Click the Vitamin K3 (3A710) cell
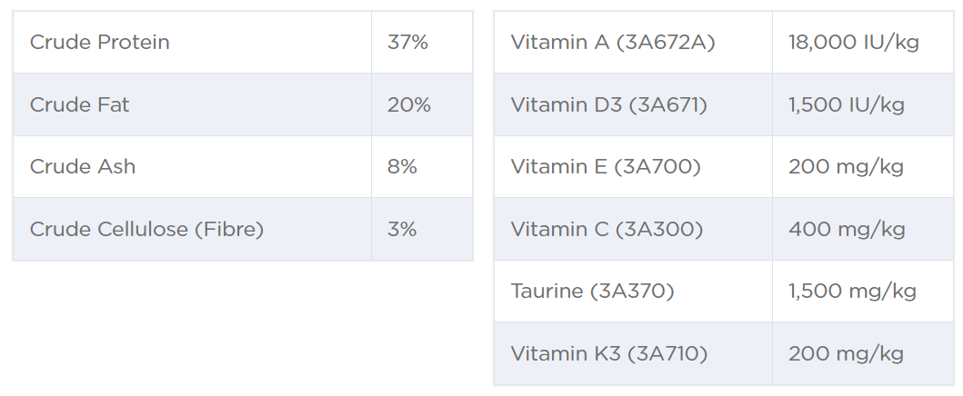The height and width of the screenshot is (396, 963). tap(608, 353)
